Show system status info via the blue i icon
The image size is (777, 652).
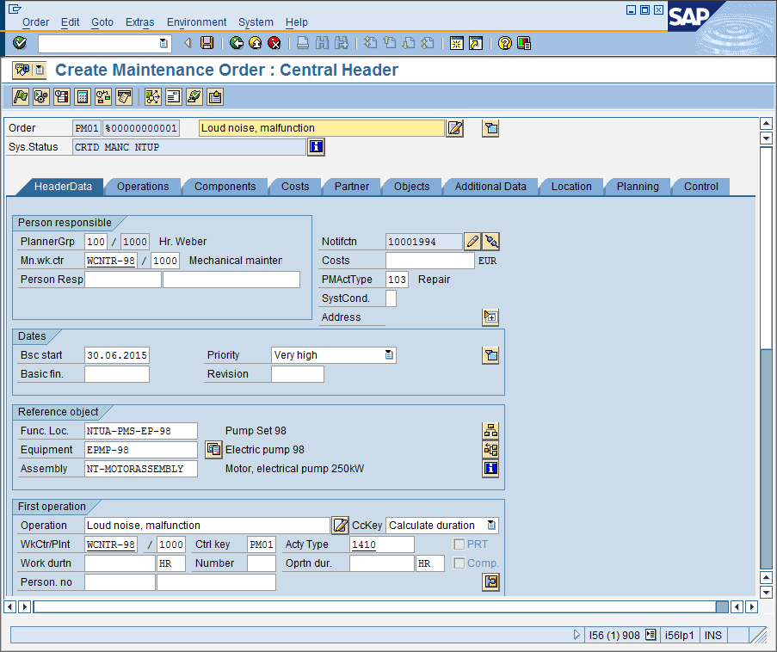(x=316, y=147)
